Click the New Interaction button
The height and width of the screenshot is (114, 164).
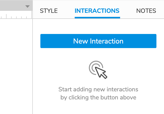(x=98, y=41)
